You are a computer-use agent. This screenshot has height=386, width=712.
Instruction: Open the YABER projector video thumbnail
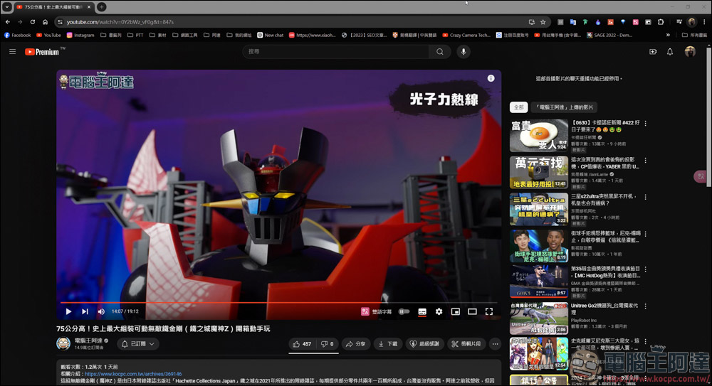(x=538, y=172)
